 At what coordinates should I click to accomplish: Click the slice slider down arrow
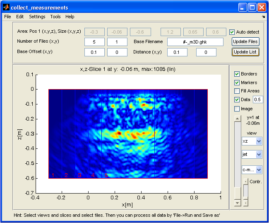(x=238, y=203)
